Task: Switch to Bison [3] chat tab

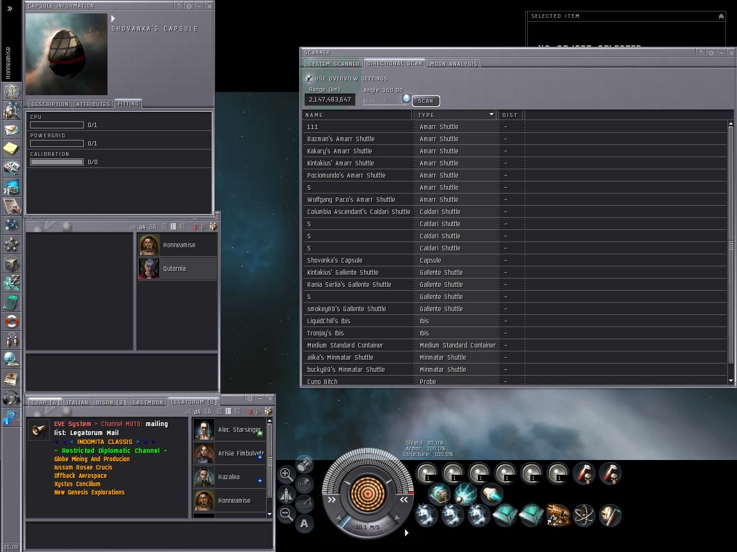Action: 111,402
